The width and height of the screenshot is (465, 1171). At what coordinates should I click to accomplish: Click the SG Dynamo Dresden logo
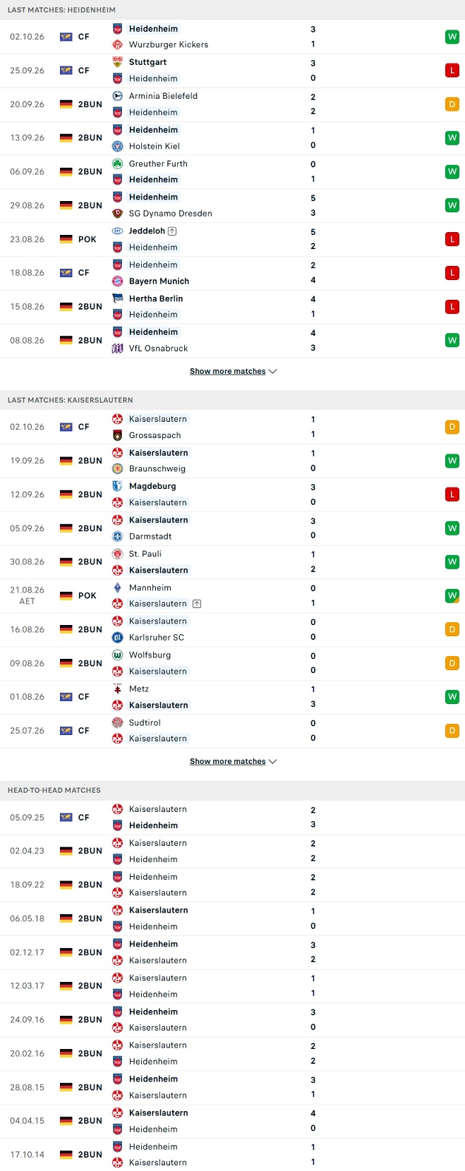pos(118,213)
